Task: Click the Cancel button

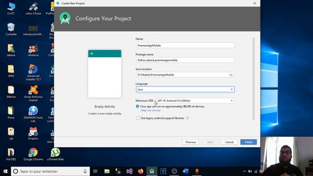Action: 229,142
